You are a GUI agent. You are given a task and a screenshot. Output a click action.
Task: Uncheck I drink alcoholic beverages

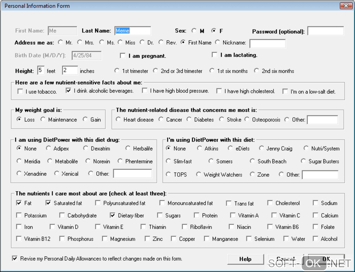68,91
